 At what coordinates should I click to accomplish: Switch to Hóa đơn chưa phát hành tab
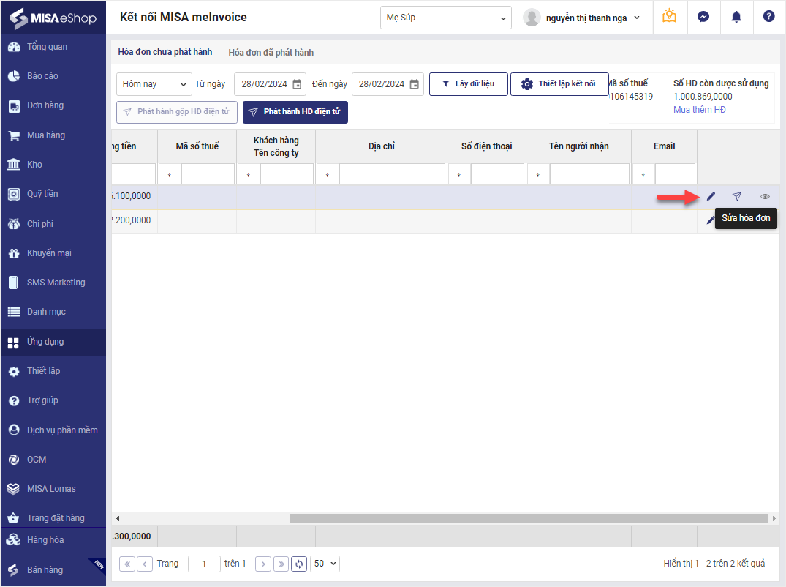165,52
